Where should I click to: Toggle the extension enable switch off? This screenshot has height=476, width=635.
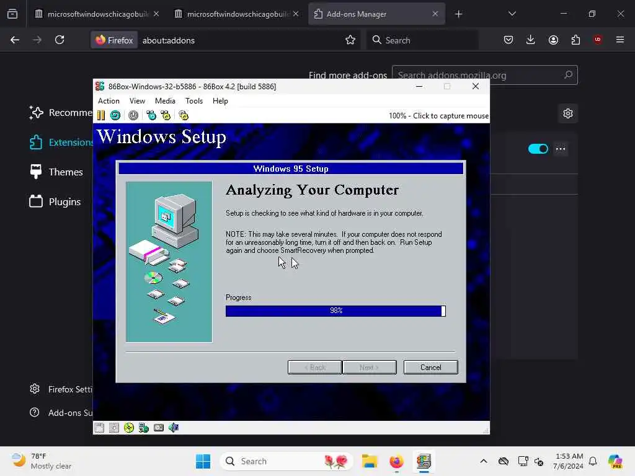[x=538, y=149]
